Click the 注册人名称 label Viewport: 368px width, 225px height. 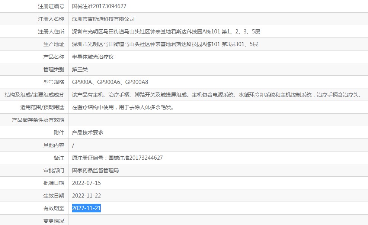(51, 19)
